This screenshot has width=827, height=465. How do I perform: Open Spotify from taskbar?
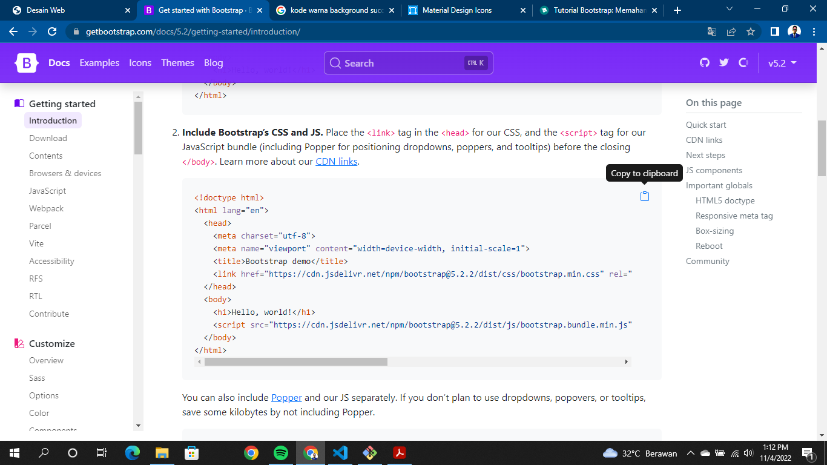[x=280, y=453]
